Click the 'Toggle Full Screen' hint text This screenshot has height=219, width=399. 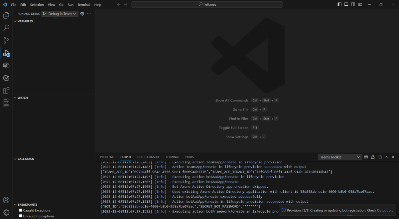pyautogui.click(x=234, y=128)
